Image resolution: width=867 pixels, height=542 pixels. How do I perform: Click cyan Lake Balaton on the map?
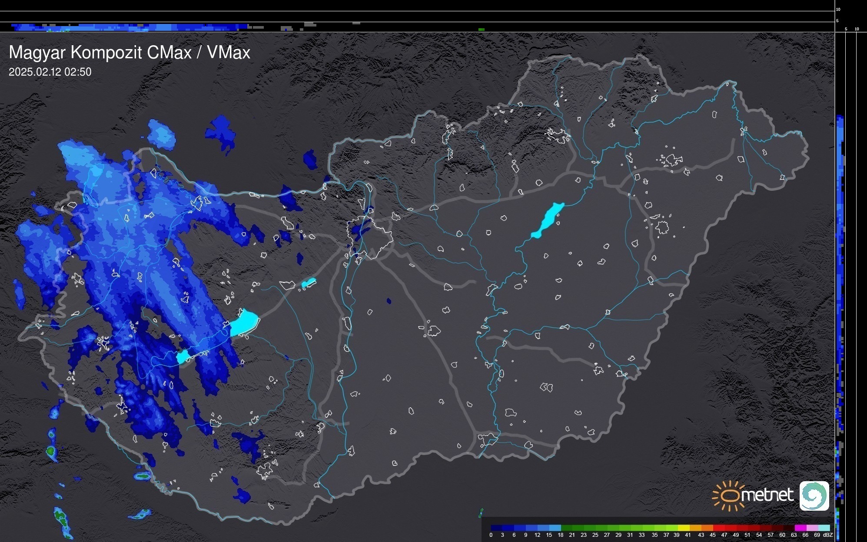[x=244, y=323]
